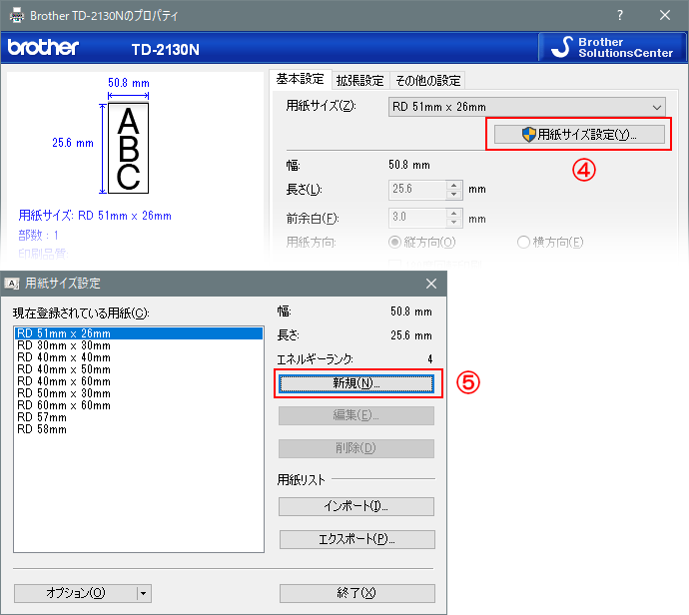The height and width of the screenshot is (615, 689).
Task: Click the 編集(E) button
Action: 356,415
